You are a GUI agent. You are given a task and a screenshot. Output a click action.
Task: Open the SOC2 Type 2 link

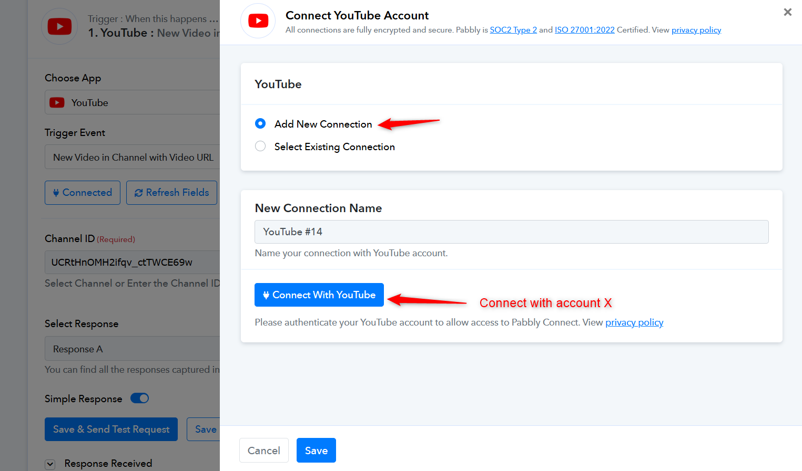tap(513, 30)
